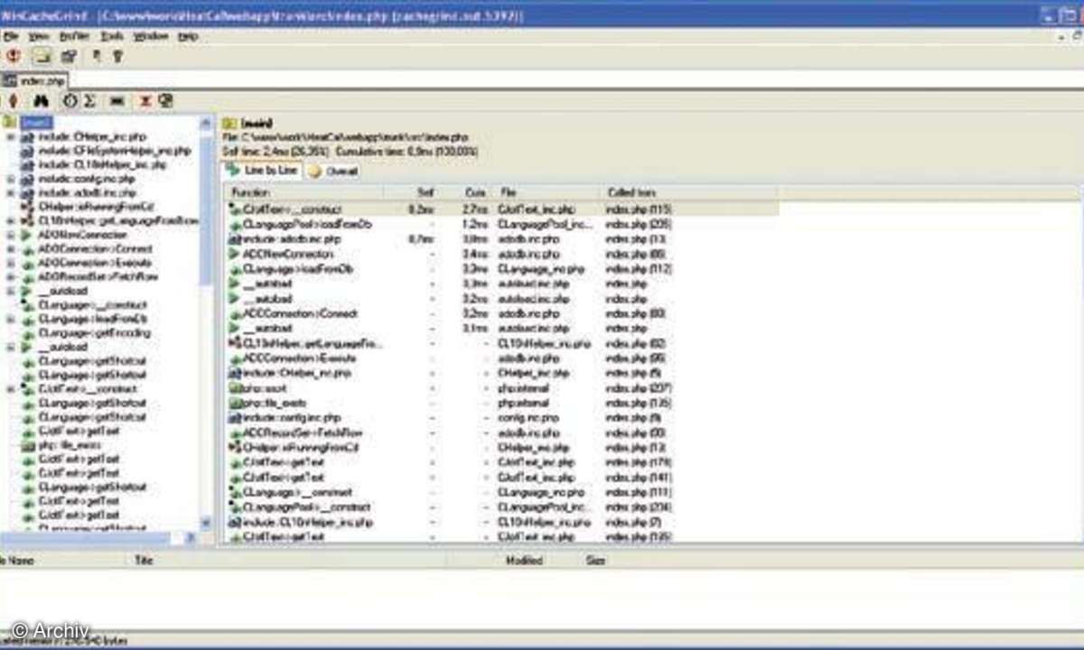
Task: Click the index.php (237) called-from cell
Action: point(637,388)
